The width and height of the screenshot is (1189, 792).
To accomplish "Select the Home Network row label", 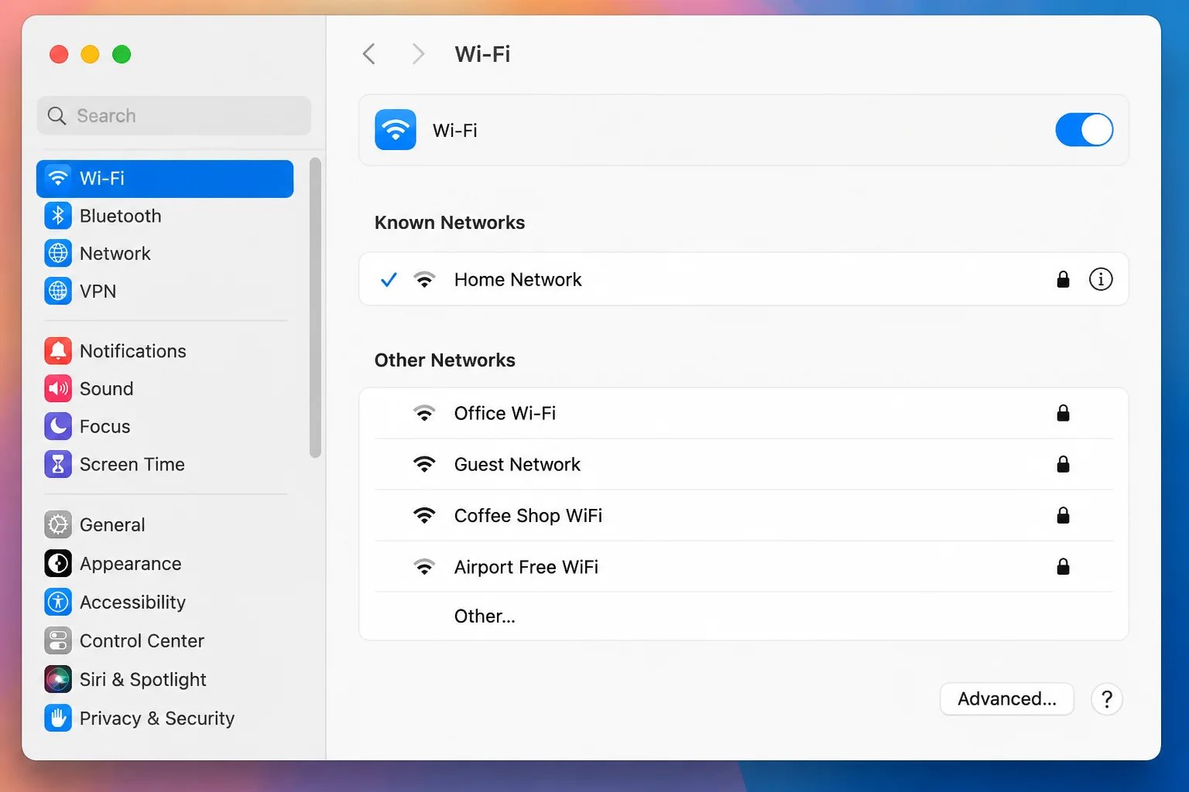I will pos(518,279).
